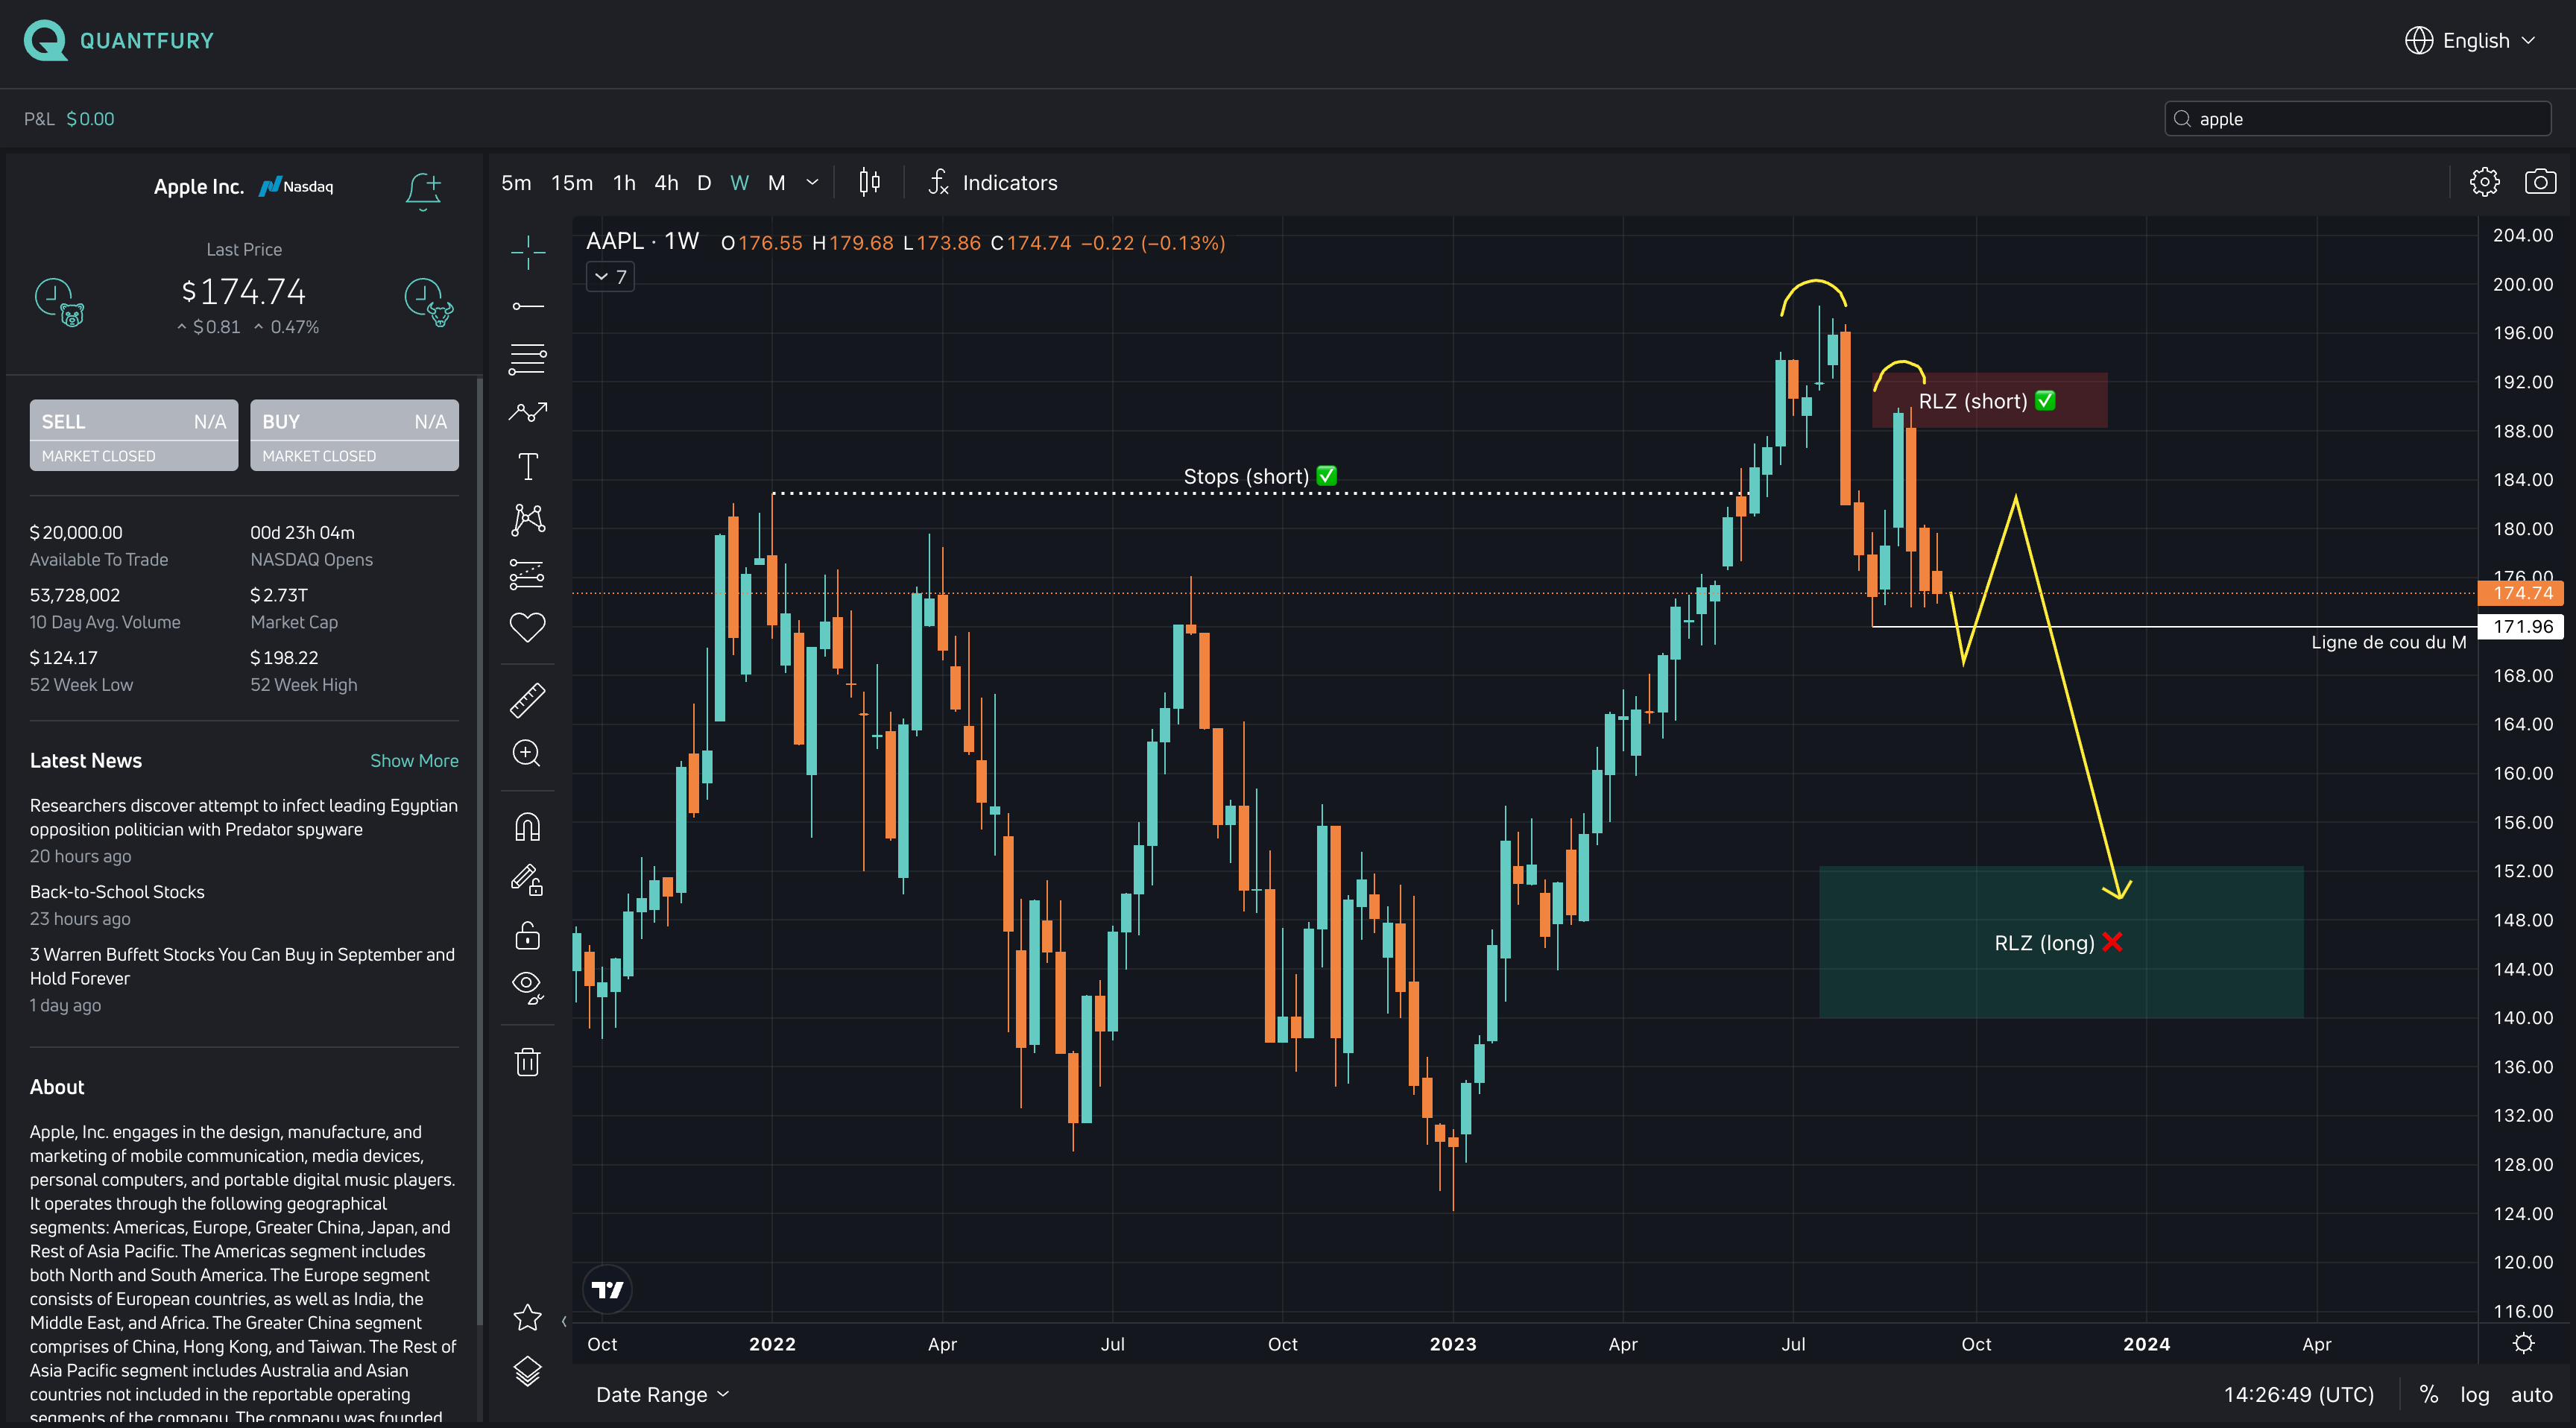Image resolution: width=2576 pixels, height=1428 pixels.
Task: Click the BUY market closed button
Action: pos(354,435)
